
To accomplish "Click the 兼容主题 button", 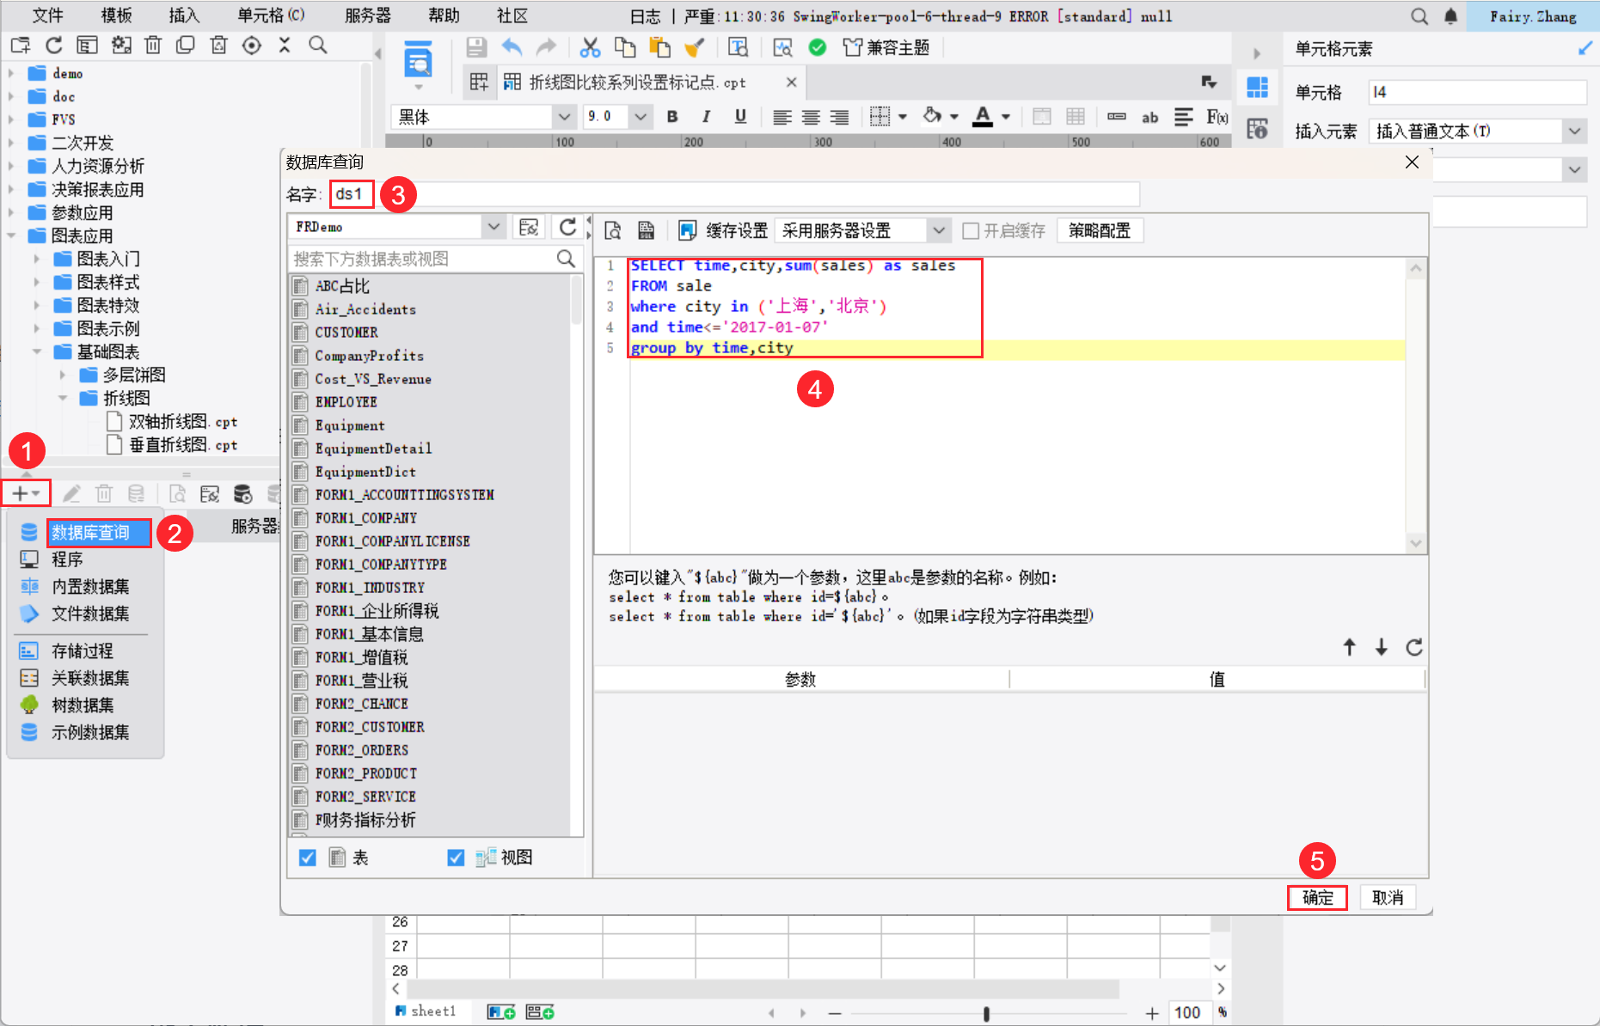I will [886, 47].
